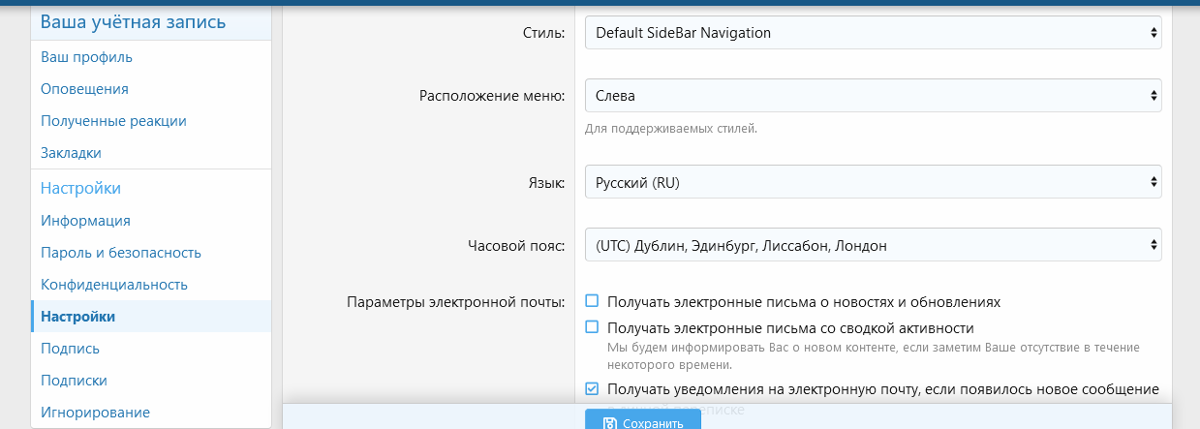Open the Стиль dropdown
The height and width of the screenshot is (429, 1200).
coord(873,33)
